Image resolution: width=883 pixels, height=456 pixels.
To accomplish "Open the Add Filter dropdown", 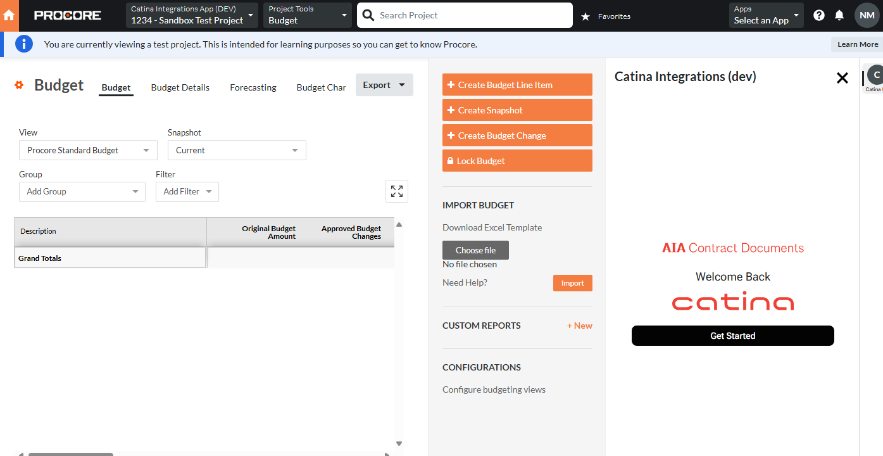I will coord(187,191).
